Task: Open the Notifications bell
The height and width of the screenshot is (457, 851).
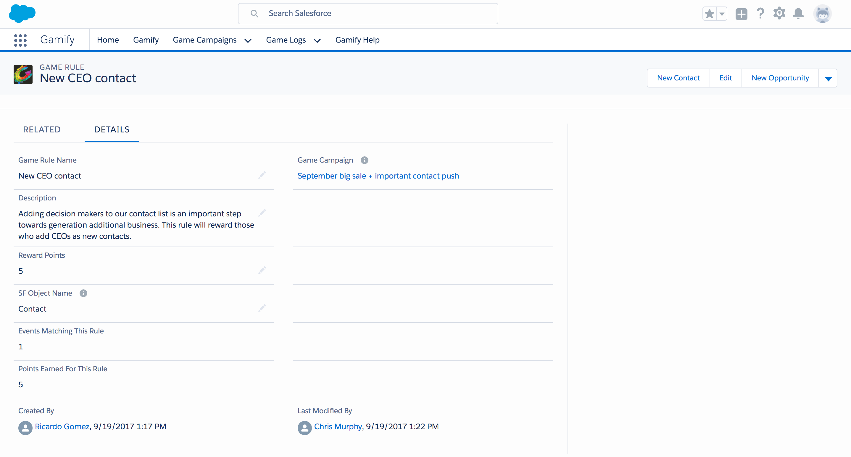Action: (798, 14)
